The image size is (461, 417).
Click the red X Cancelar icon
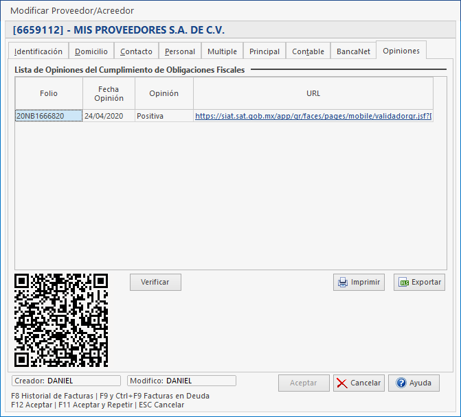click(x=342, y=383)
